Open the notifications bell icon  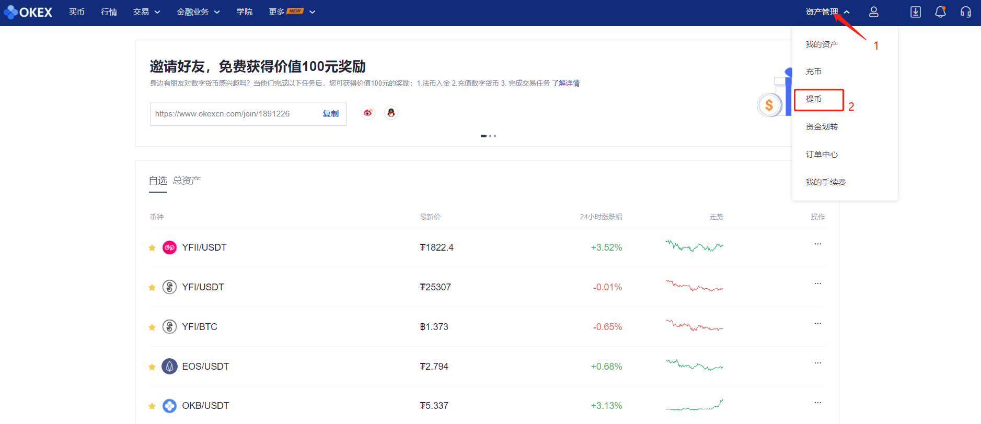[940, 12]
